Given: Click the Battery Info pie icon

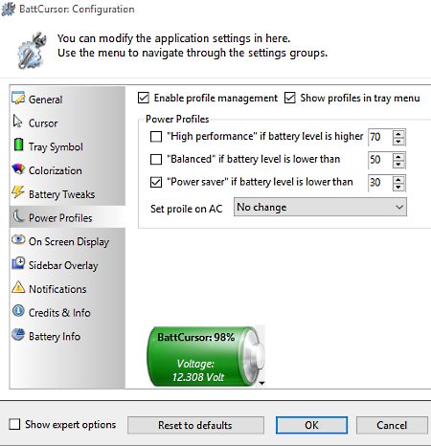Looking at the screenshot, I should (18, 335).
